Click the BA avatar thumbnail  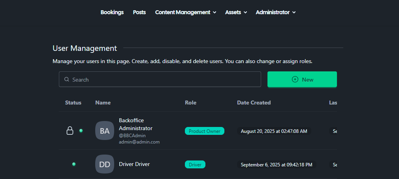coord(104,131)
